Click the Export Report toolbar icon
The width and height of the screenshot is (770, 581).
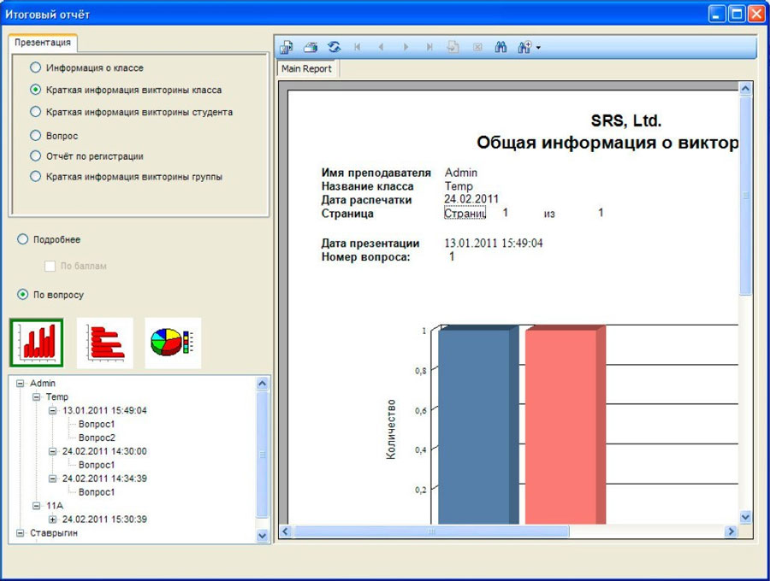[x=287, y=48]
